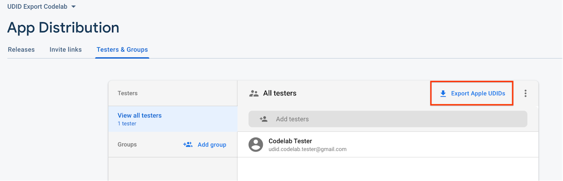The image size is (563, 181).
Task: Select View all testers in the sidebar
Action: pos(139,115)
